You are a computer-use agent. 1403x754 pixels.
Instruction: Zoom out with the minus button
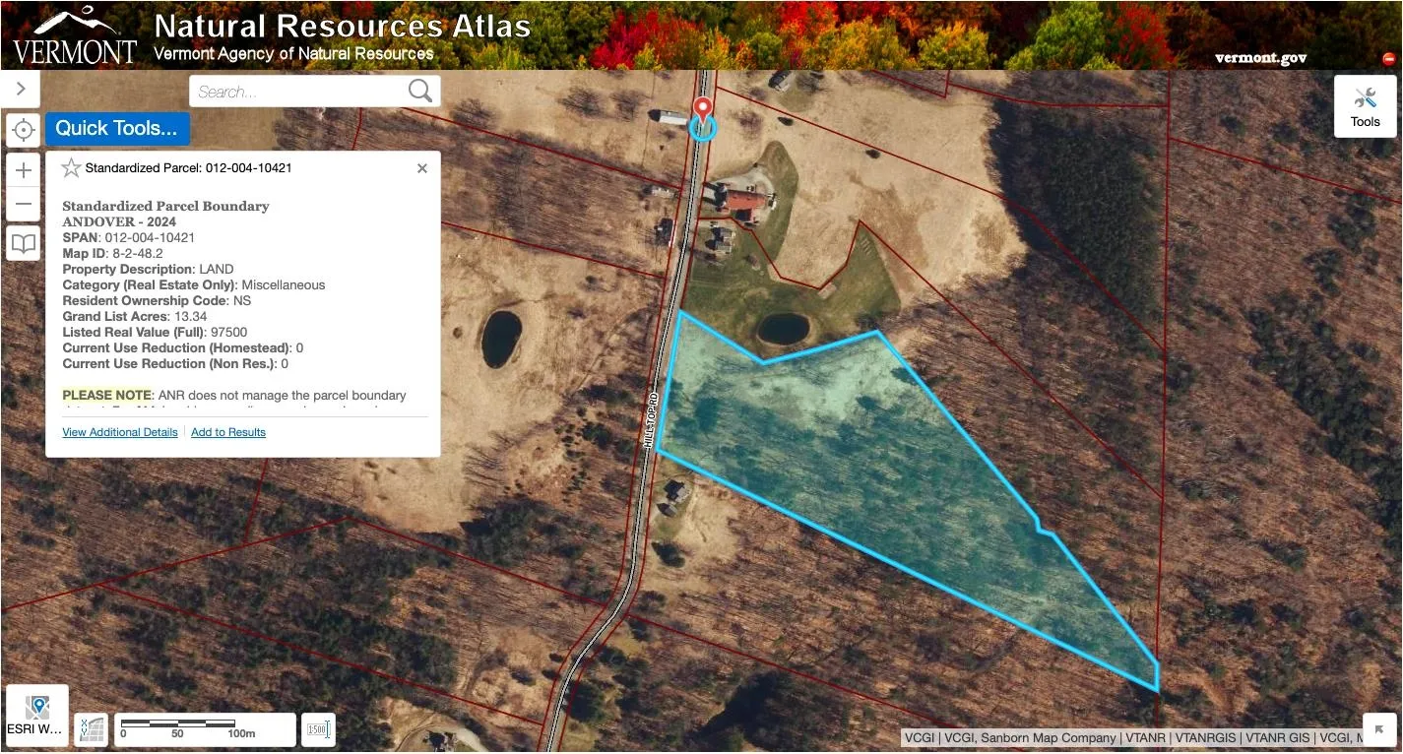point(24,204)
